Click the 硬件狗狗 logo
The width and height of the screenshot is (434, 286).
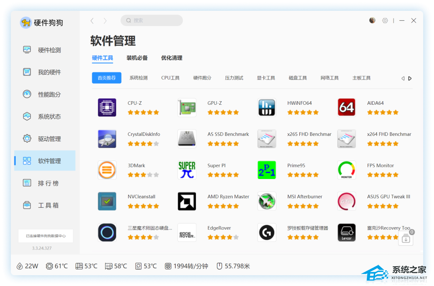click(41, 22)
